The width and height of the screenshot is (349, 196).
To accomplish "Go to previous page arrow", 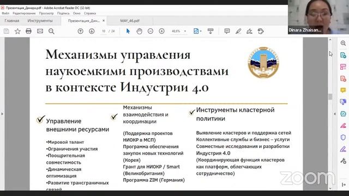I will click(80, 31).
